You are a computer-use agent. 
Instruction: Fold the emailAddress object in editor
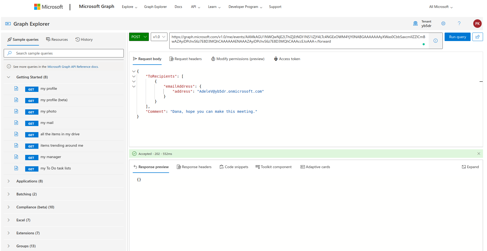pos(134,86)
